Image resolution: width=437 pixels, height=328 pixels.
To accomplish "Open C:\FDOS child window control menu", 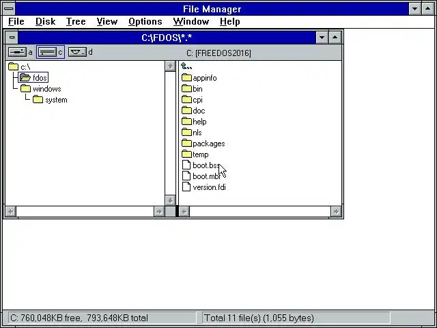I will (12, 37).
